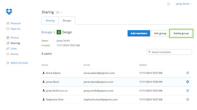Click owner name Janey Smith under Design
Screen dimensions: 197x110
click(x=63, y=41)
